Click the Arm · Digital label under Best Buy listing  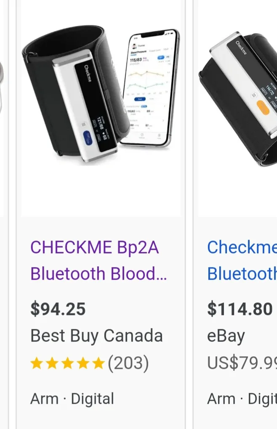pyautogui.click(x=72, y=399)
